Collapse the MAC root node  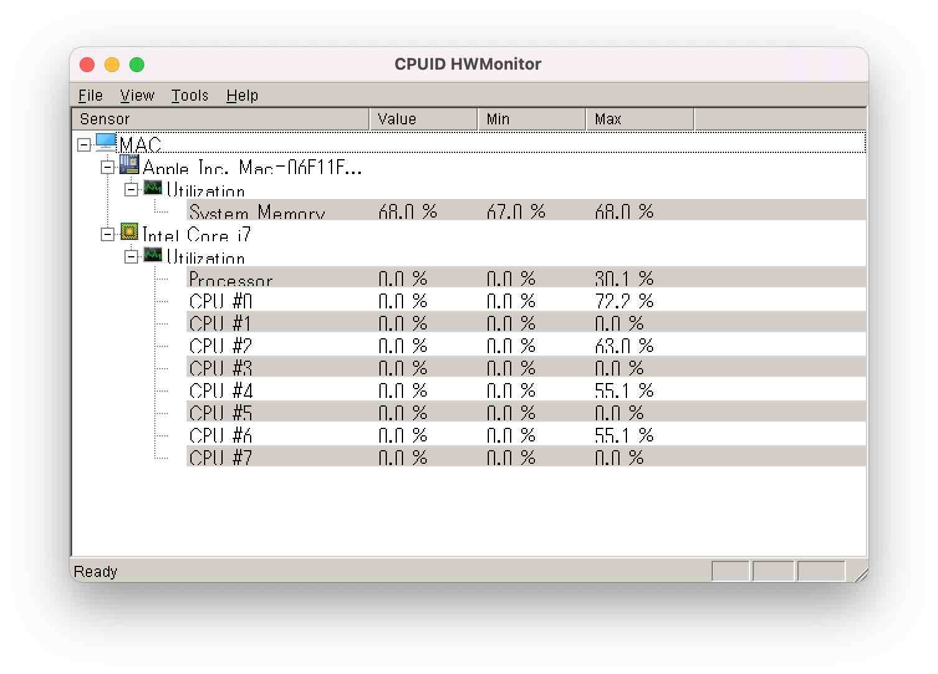(84, 145)
